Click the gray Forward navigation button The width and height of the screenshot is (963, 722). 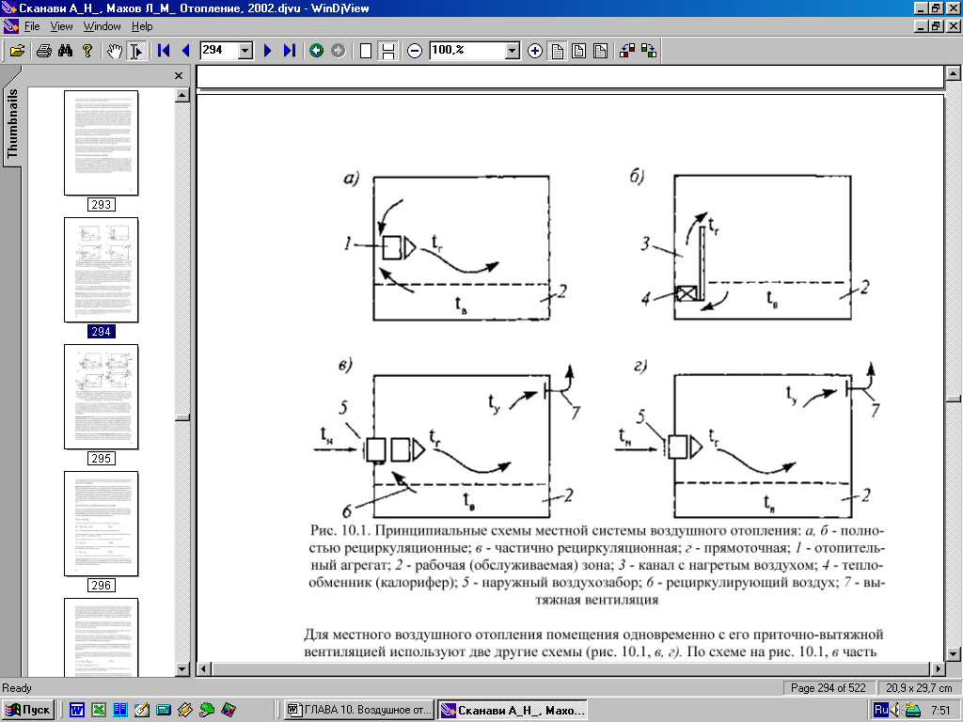click(338, 51)
